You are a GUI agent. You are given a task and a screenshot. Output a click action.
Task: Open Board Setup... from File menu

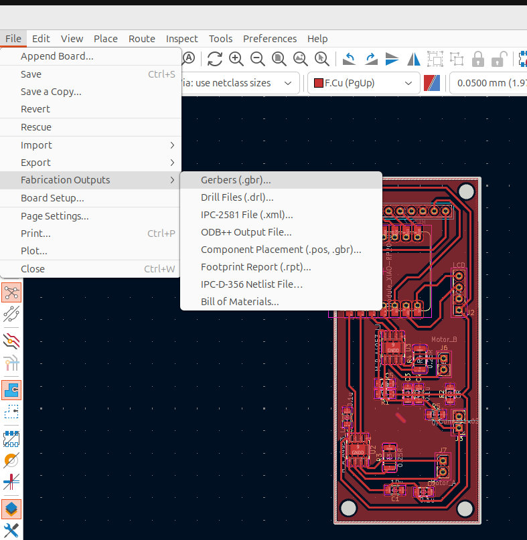tap(52, 198)
